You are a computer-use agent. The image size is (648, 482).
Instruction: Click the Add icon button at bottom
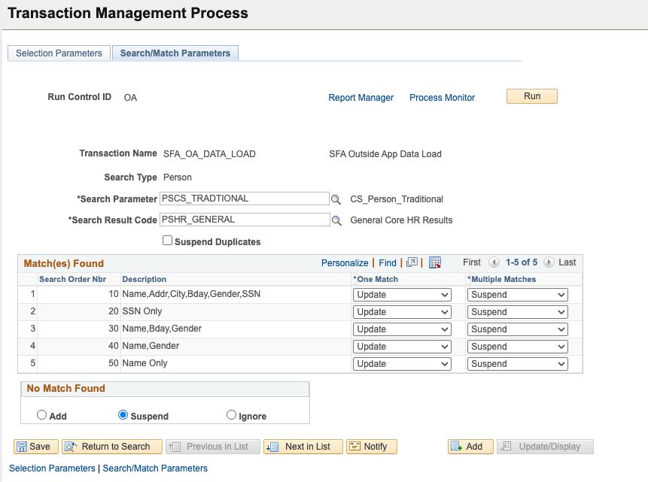[470, 446]
